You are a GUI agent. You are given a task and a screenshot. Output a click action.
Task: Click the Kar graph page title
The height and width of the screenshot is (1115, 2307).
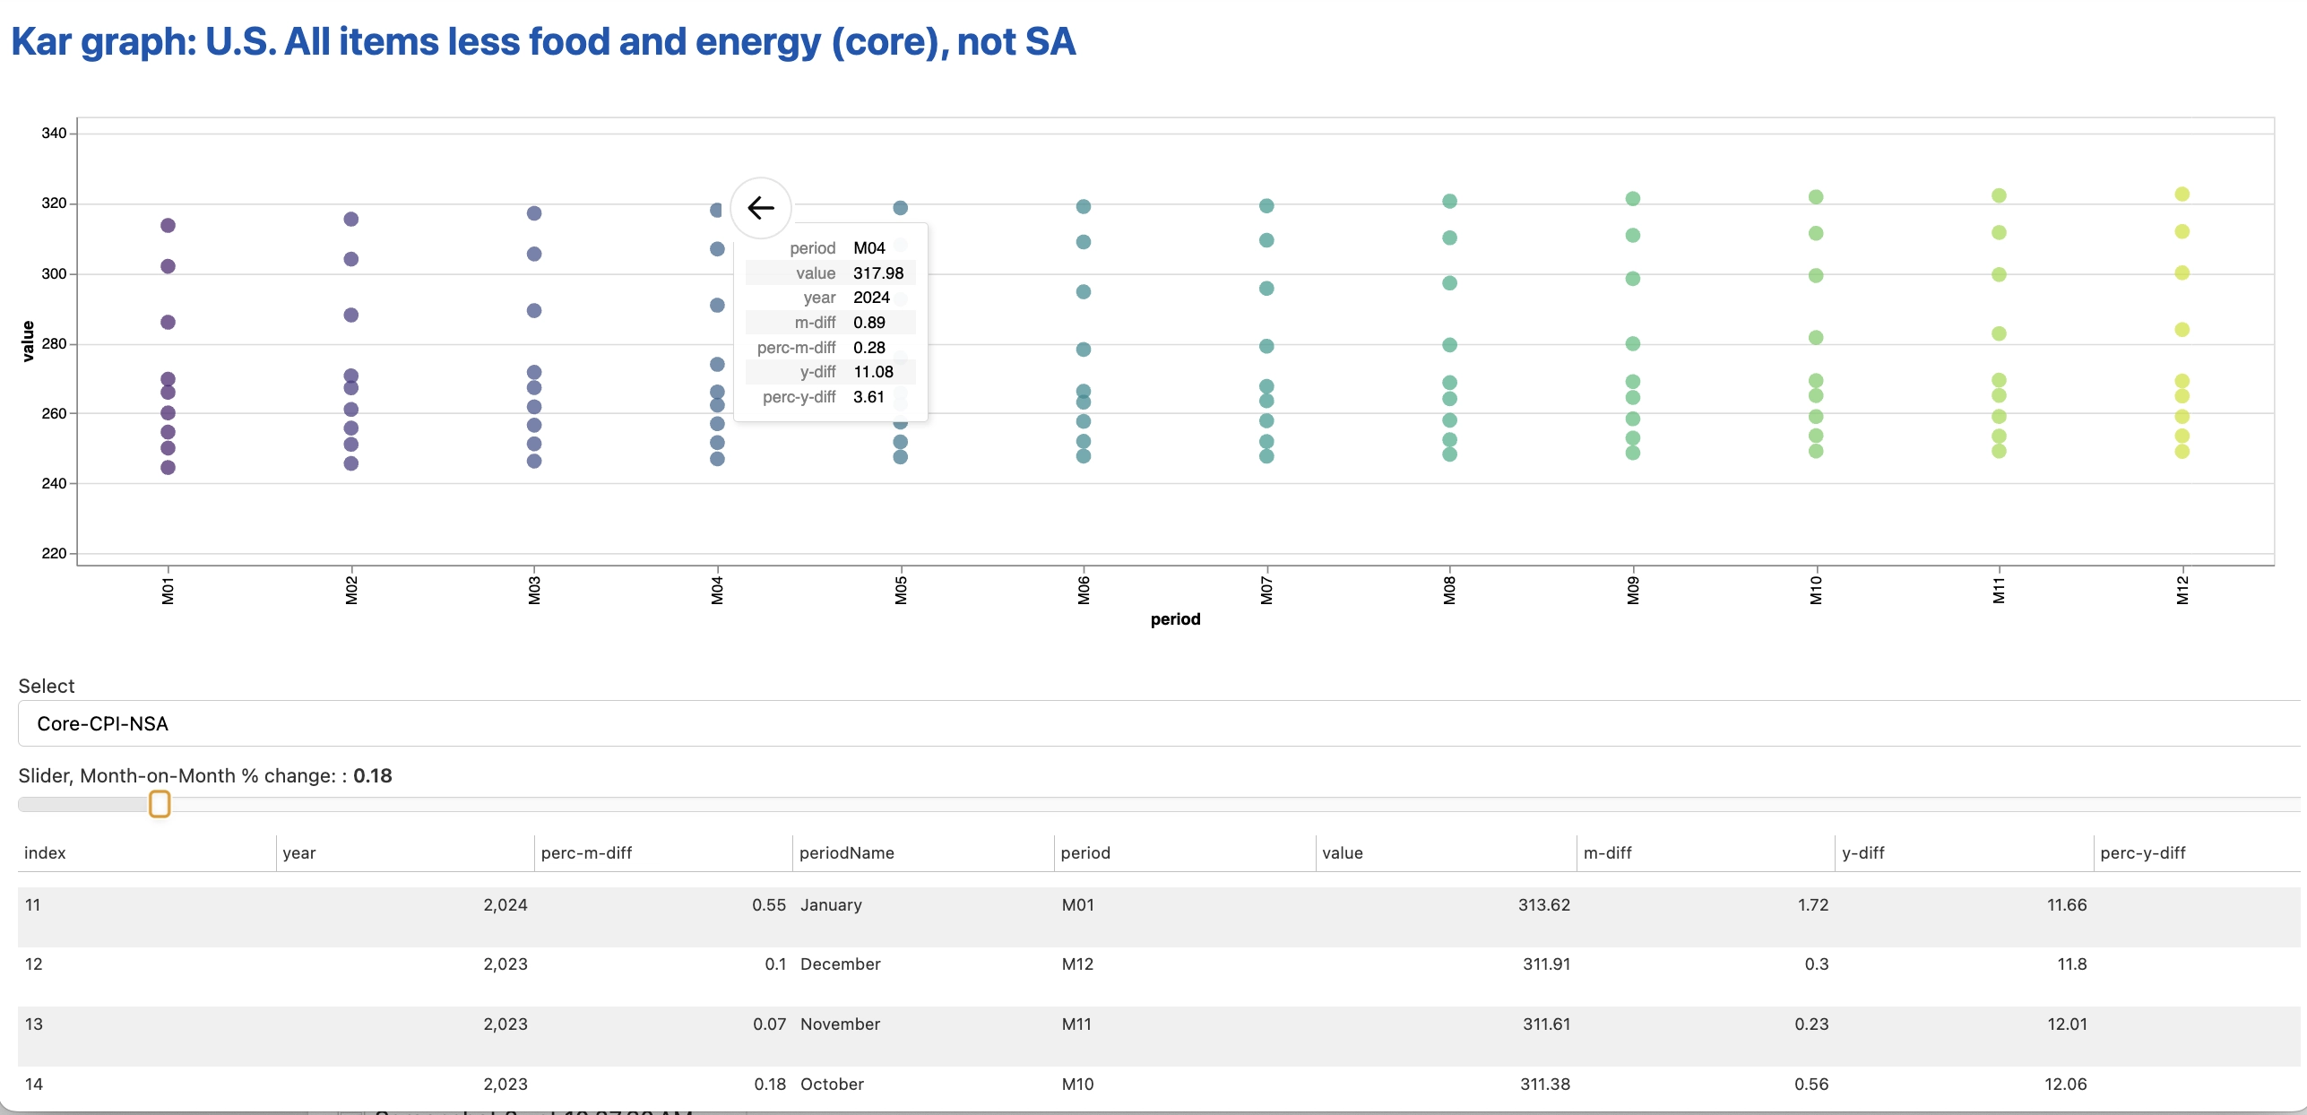point(543,41)
